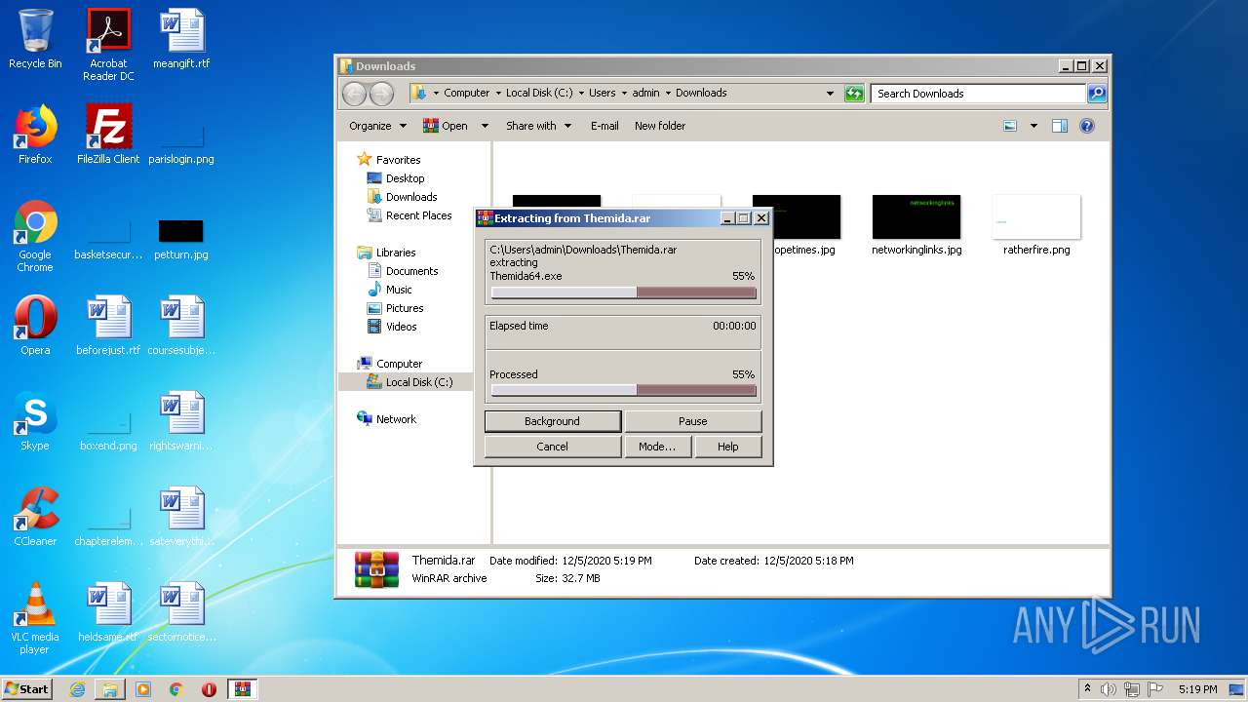Viewport: 1248px width, 702px height.
Task: Click Chrome icon in taskbar
Action: 176,689
